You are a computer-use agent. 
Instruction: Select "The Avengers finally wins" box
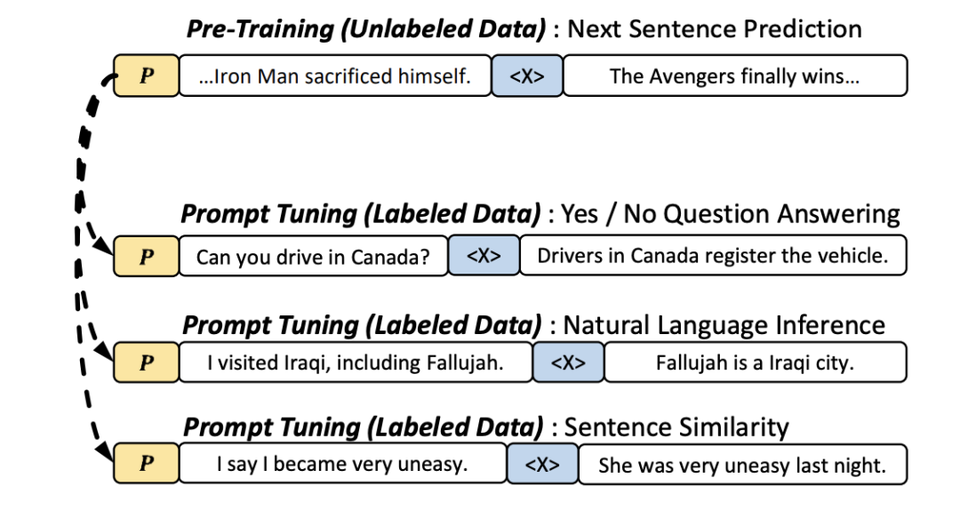tap(735, 76)
